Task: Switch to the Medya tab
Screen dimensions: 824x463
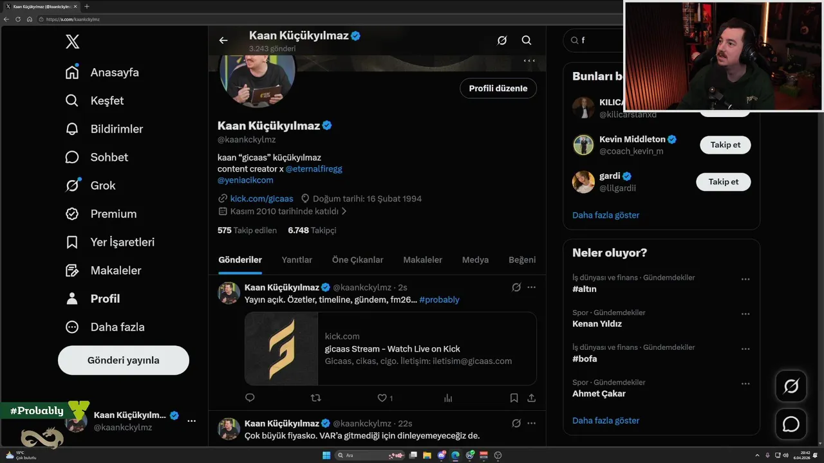Action: (475, 260)
